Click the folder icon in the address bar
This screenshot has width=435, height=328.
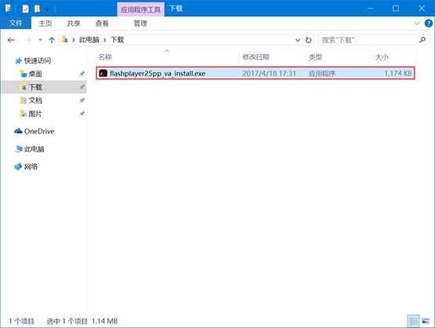click(x=65, y=40)
